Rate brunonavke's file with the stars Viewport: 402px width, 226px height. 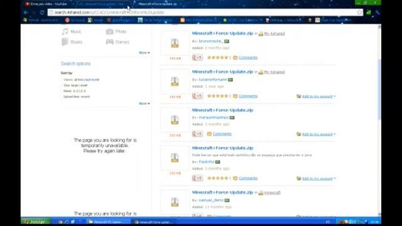218,57
